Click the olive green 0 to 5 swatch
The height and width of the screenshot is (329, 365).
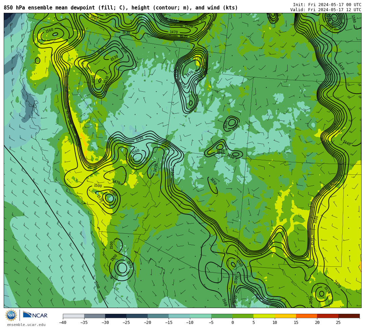(243, 316)
